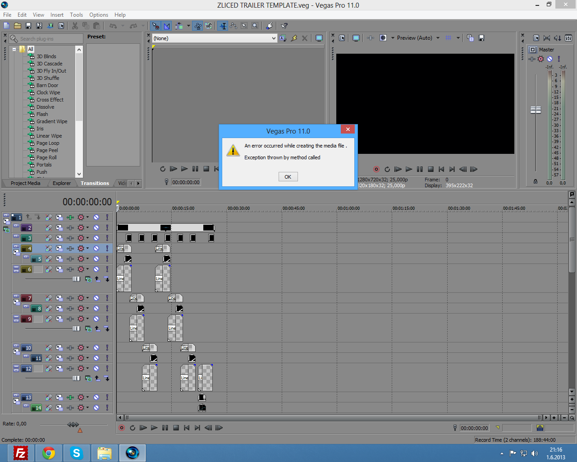Mute the Master bus
577x462 pixels.
coord(550,59)
